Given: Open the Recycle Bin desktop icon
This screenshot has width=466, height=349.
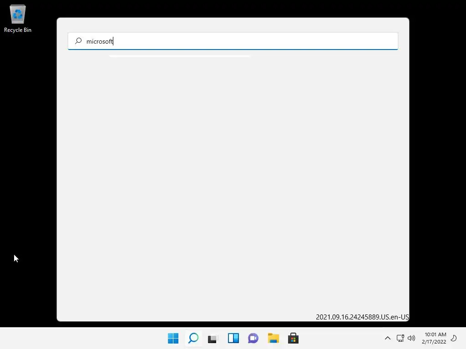Looking at the screenshot, I should (18, 18).
